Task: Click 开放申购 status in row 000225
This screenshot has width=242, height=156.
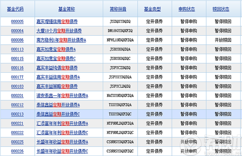Action: 189,142
